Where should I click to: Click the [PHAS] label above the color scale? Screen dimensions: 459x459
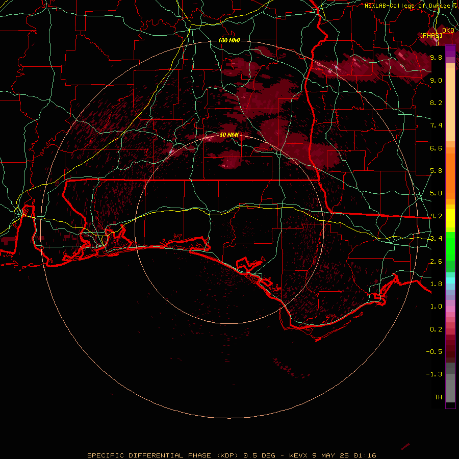pos(431,35)
